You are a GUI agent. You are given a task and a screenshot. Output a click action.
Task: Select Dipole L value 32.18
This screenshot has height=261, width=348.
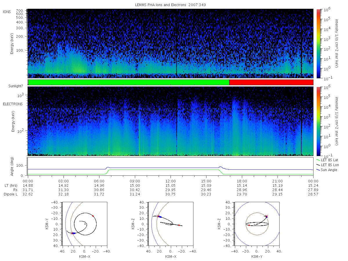pyautogui.click(x=64, y=194)
